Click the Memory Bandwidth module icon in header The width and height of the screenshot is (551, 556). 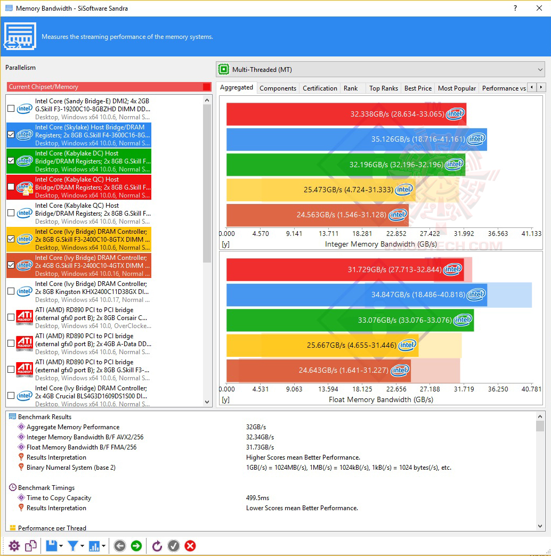tap(20, 36)
